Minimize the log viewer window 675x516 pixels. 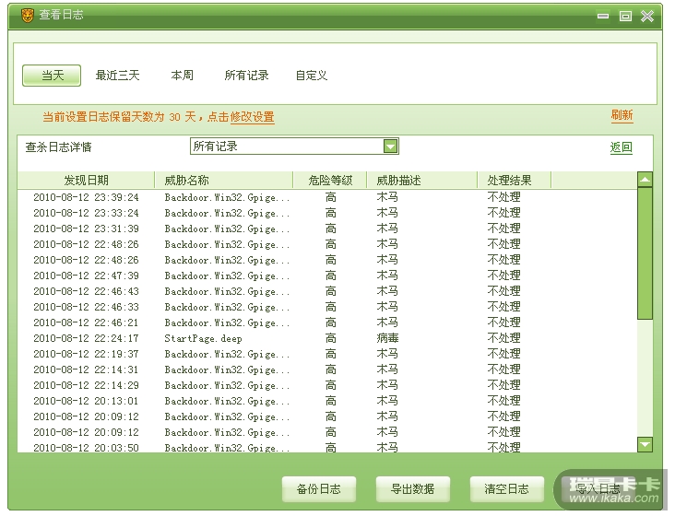pos(603,16)
